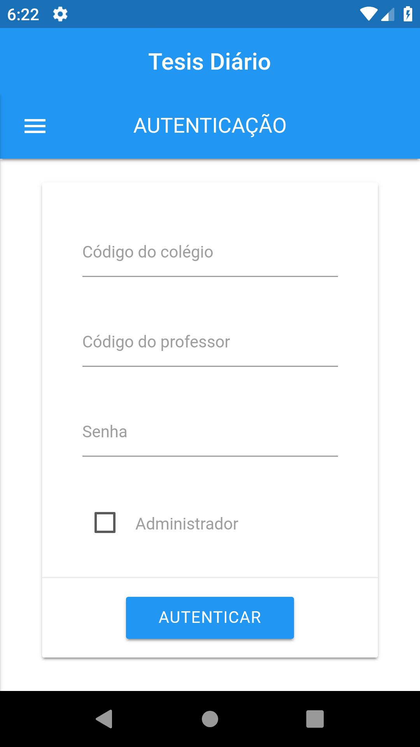Check the Administrador checkbox

105,523
